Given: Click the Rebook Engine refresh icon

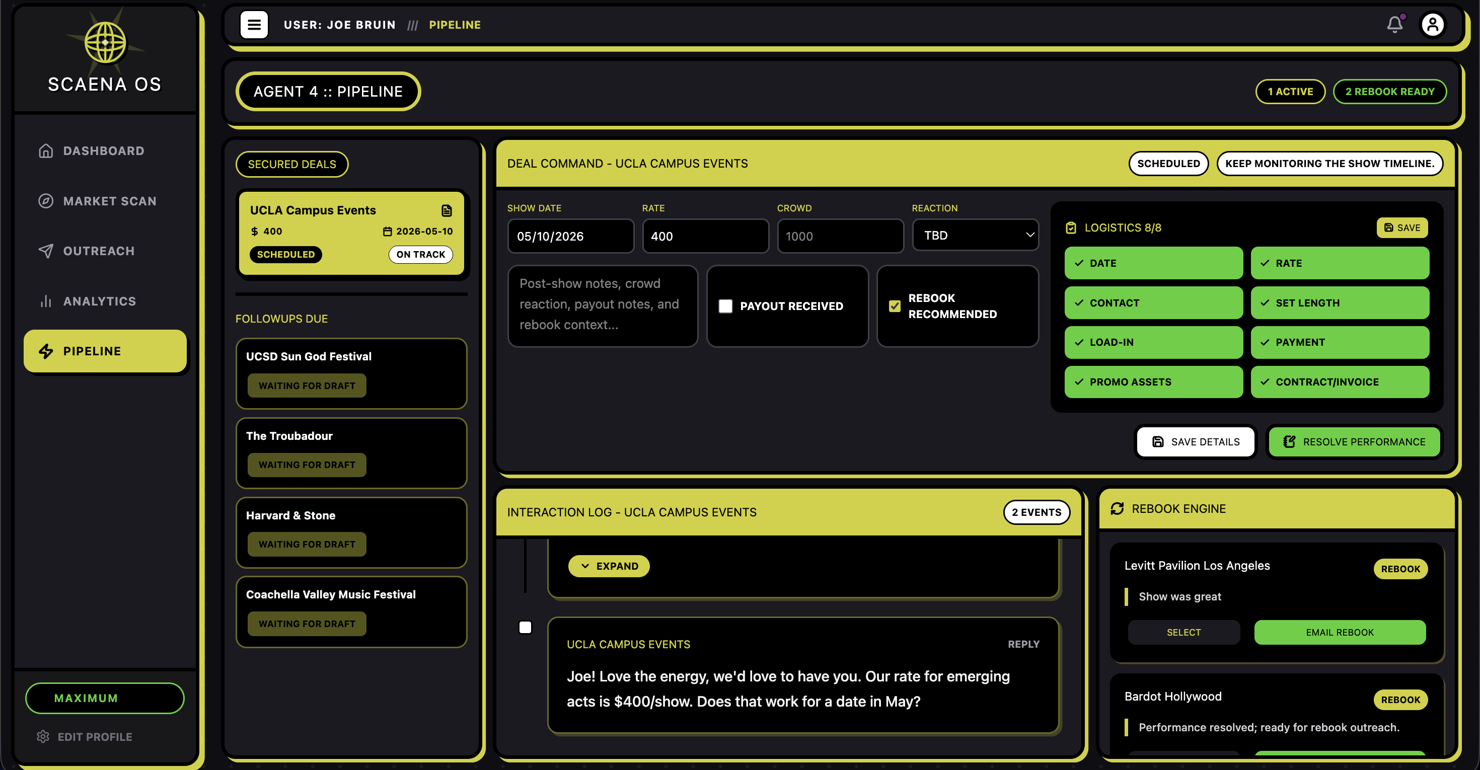Looking at the screenshot, I should (x=1117, y=509).
